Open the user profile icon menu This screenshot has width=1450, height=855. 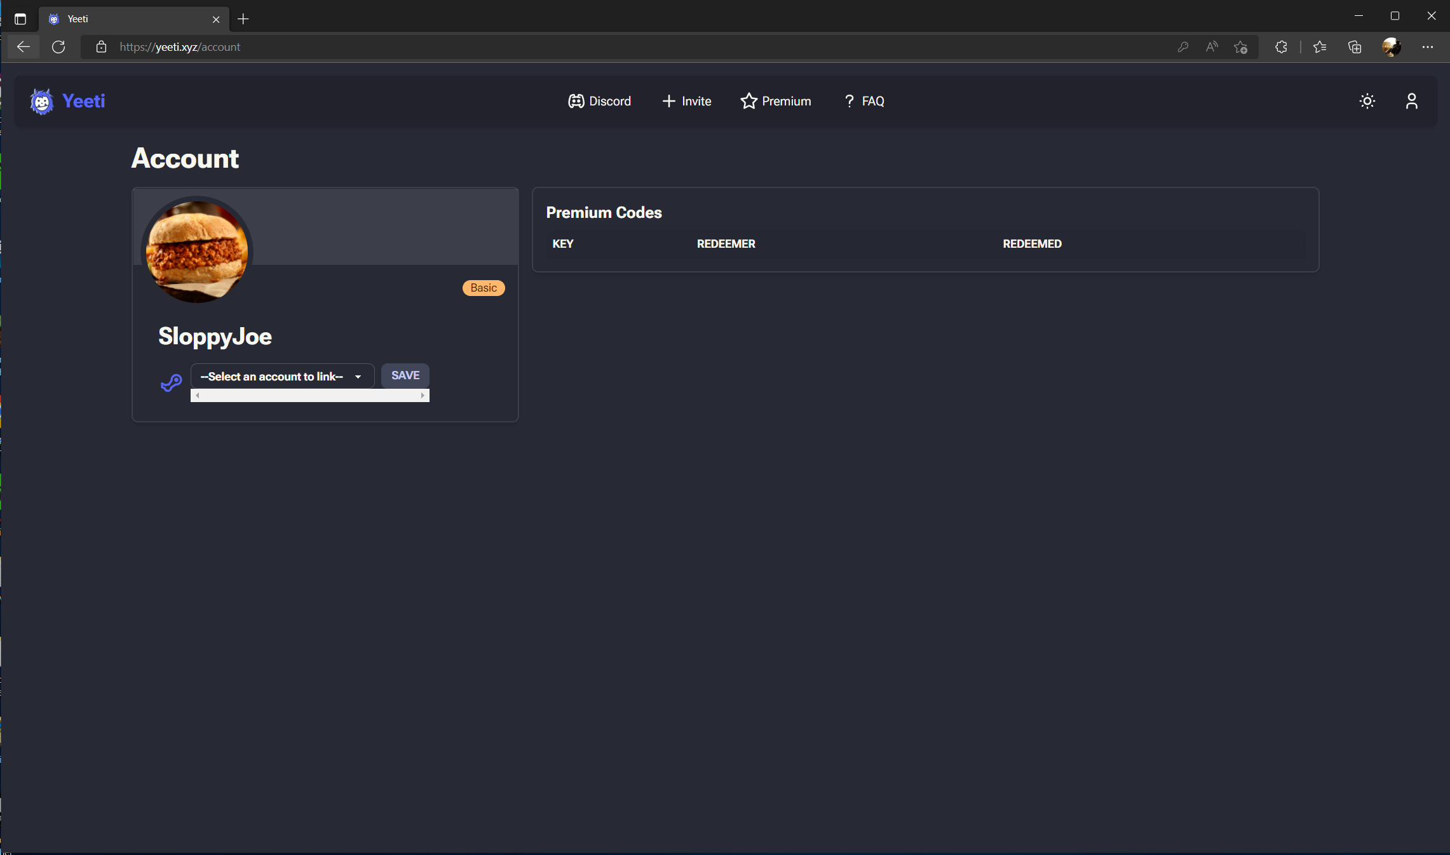pyautogui.click(x=1411, y=101)
